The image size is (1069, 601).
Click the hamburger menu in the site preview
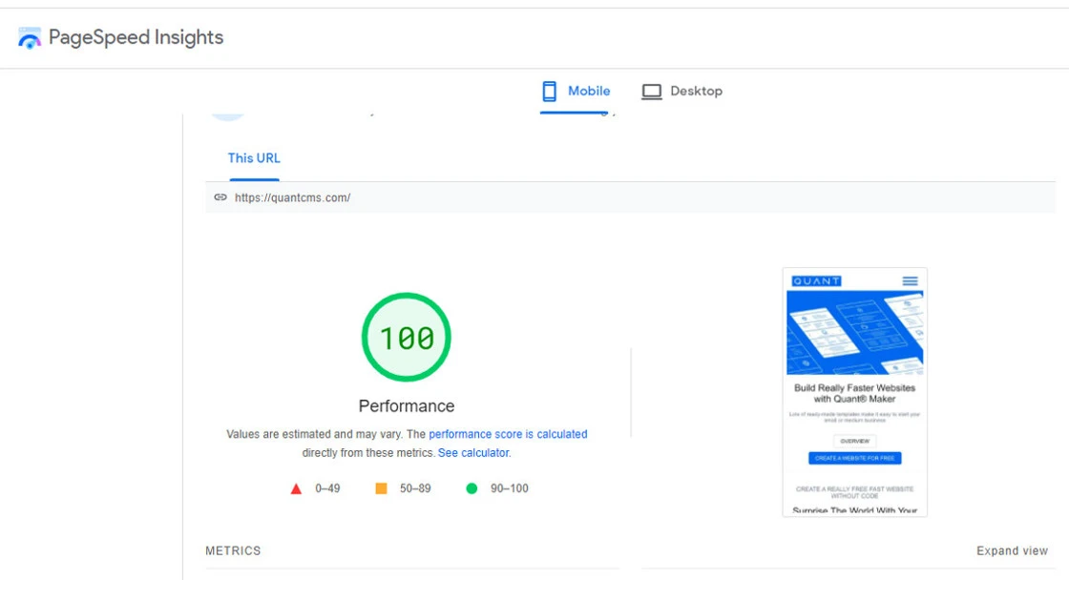click(910, 281)
